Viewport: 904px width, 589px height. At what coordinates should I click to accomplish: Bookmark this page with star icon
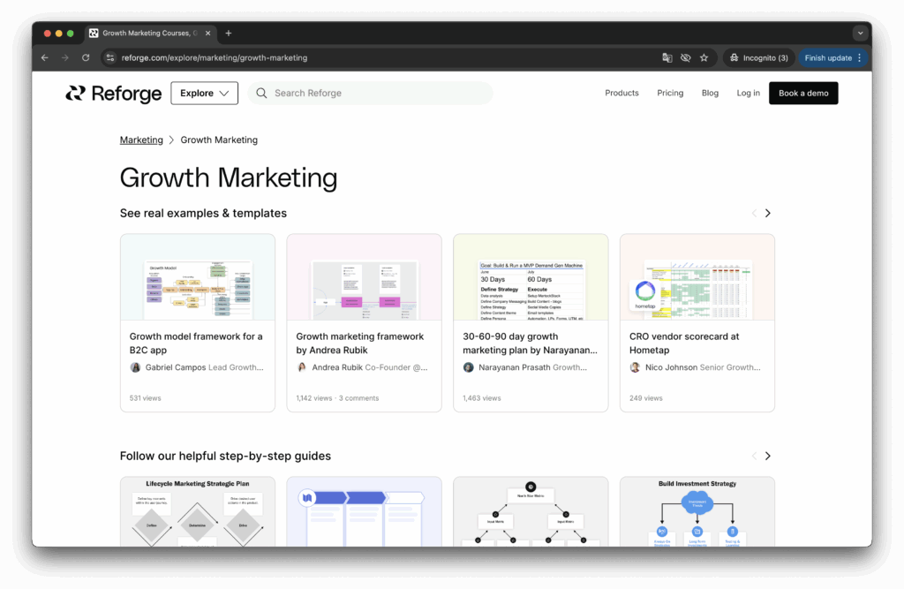click(x=704, y=57)
